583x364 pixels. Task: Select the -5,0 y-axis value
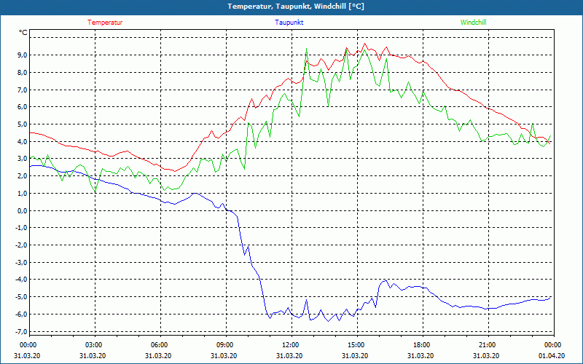(21, 297)
